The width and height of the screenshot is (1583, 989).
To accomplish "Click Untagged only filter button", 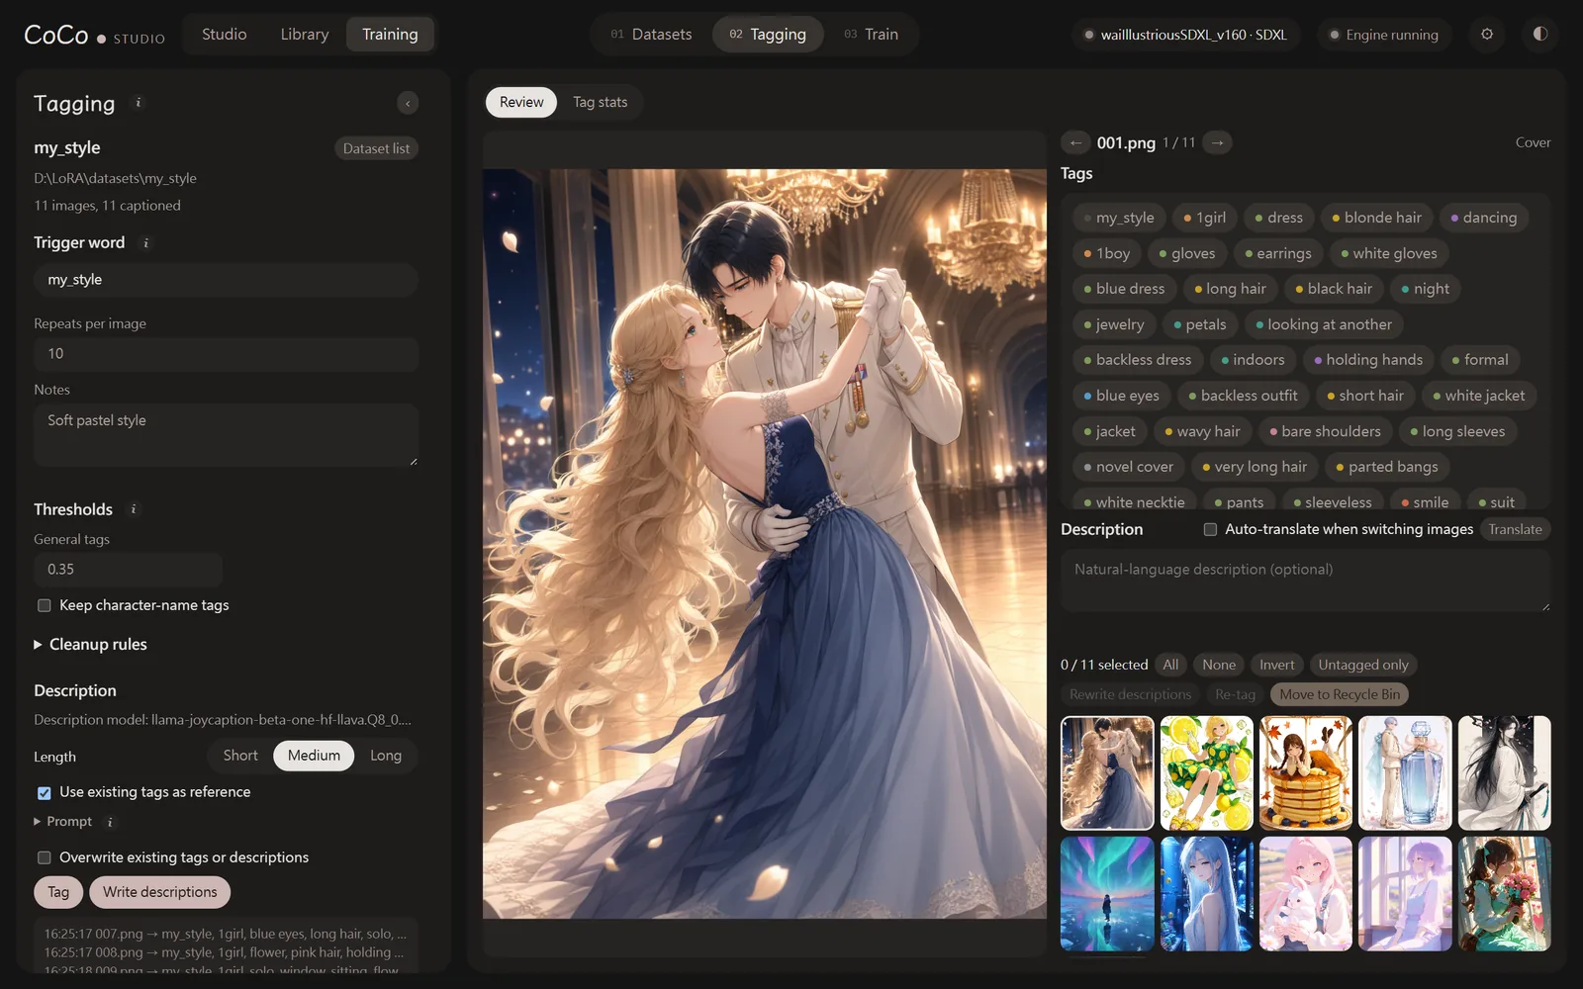I will (x=1362, y=665).
